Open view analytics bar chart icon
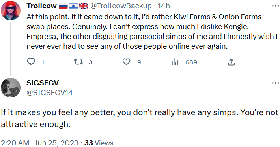 tap(175, 62)
